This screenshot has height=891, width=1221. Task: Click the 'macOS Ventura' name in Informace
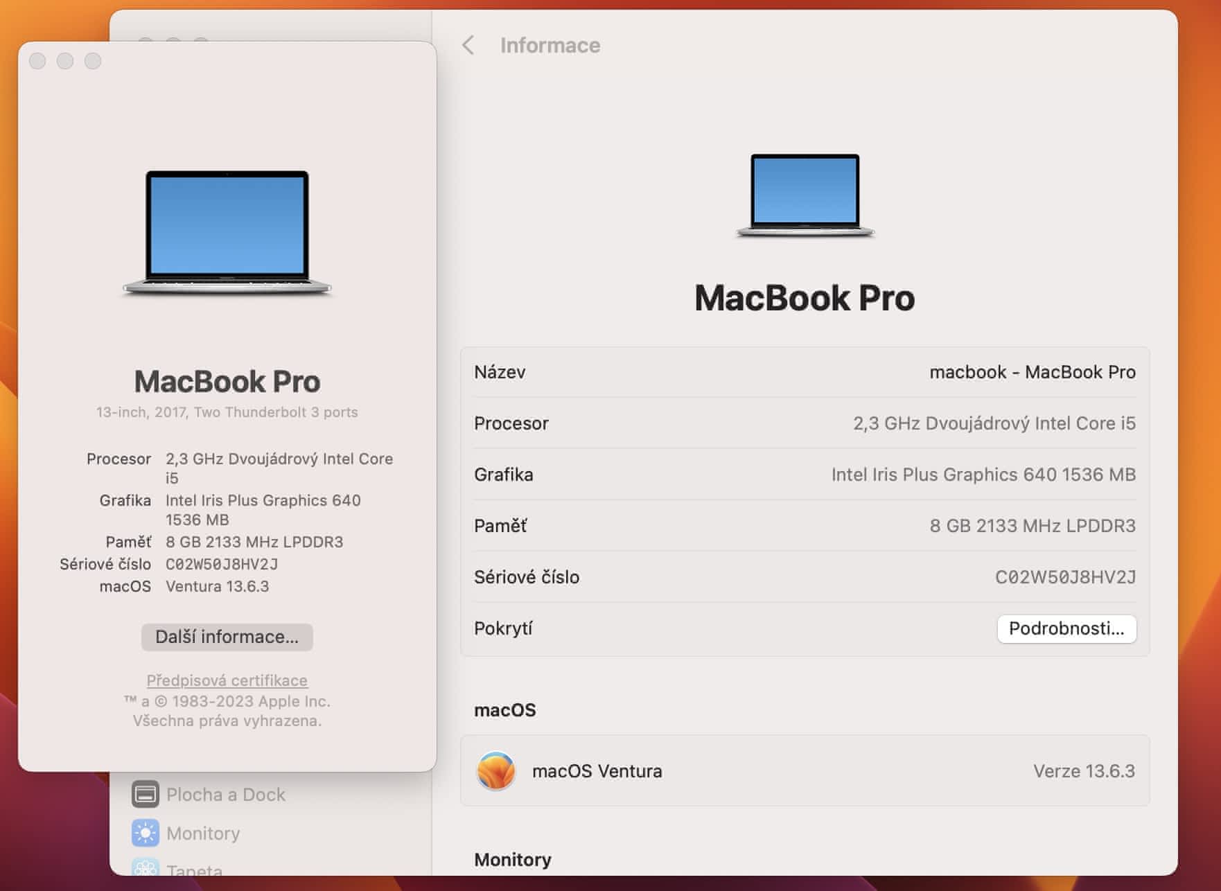[597, 771]
